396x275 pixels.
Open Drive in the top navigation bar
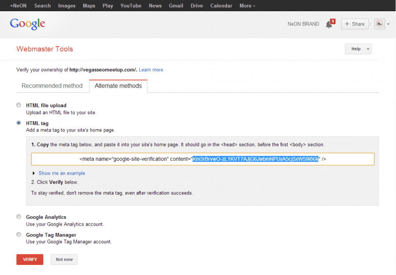coord(197,5)
